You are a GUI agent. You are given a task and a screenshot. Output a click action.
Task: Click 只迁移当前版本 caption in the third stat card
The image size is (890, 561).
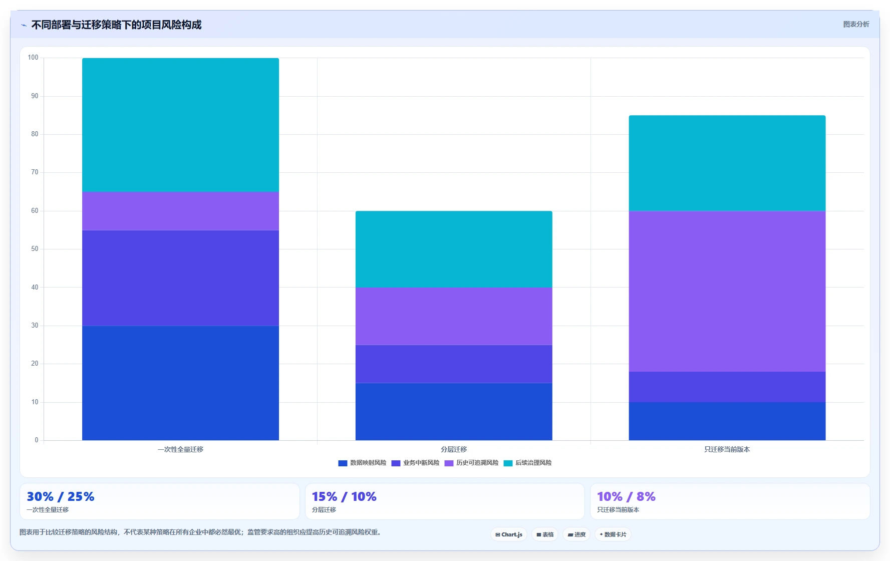[618, 510]
